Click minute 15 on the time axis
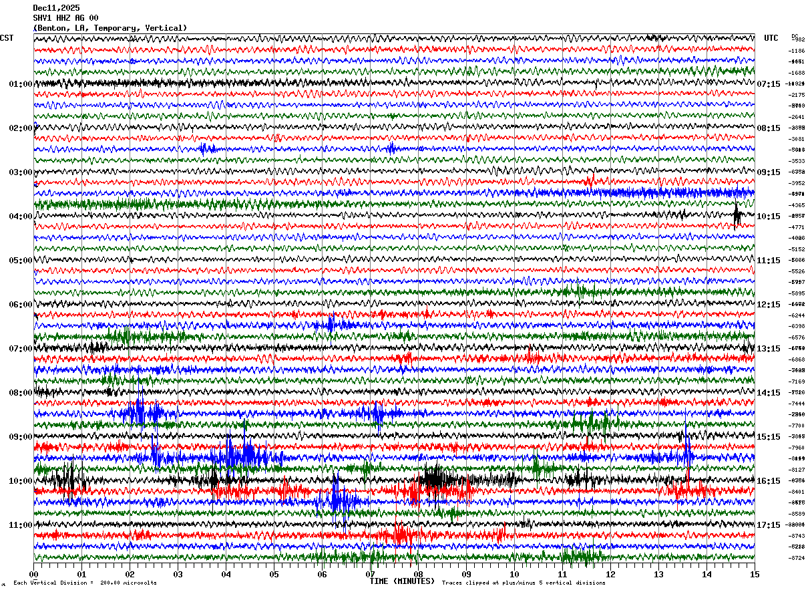Image resolution: width=808 pixels, height=592 pixels. click(753, 574)
